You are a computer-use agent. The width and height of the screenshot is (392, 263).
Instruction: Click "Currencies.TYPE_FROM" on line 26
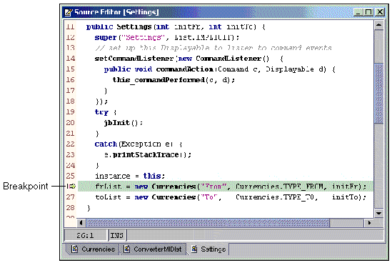click(279, 187)
